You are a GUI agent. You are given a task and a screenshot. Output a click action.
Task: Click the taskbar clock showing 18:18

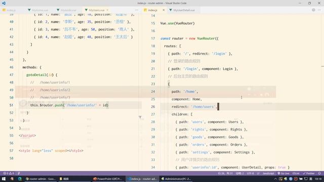pyautogui.click(x=318, y=179)
